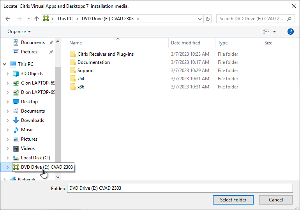Select 'This PC' in the address breadcrumb

(65, 19)
